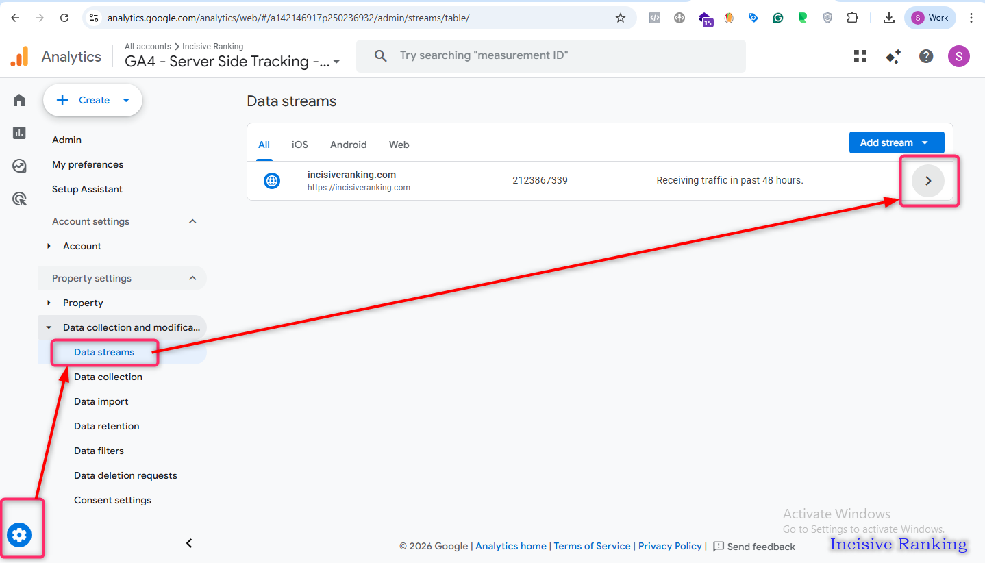Open incisiveranking.com stream details chevron
Image resolution: width=985 pixels, height=563 pixels.
928,181
